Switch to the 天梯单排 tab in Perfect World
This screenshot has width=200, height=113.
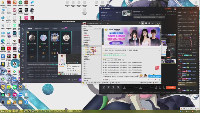point(46,28)
